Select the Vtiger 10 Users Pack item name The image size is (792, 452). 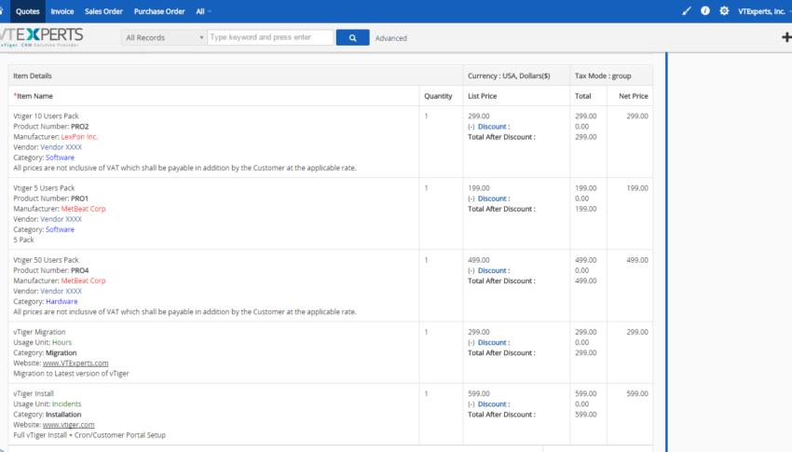point(46,116)
